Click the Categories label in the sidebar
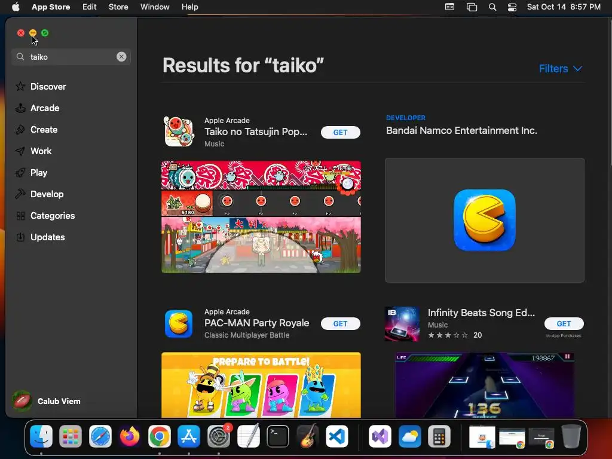The image size is (612, 459). point(53,215)
